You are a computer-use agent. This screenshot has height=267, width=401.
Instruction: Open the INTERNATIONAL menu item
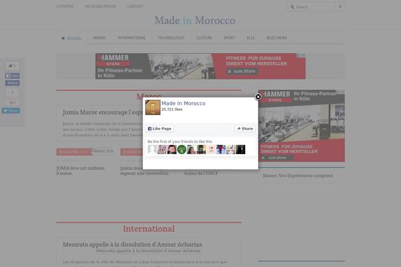click(132, 38)
